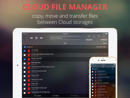This screenshot has width=130, height=98.
Task: Click the red mp3 icon of Angie.mp3
Action: coord(29,84)
